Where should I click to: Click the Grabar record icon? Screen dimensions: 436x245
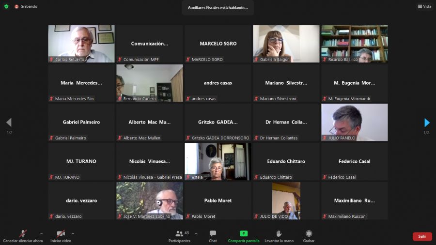[309, 233]
